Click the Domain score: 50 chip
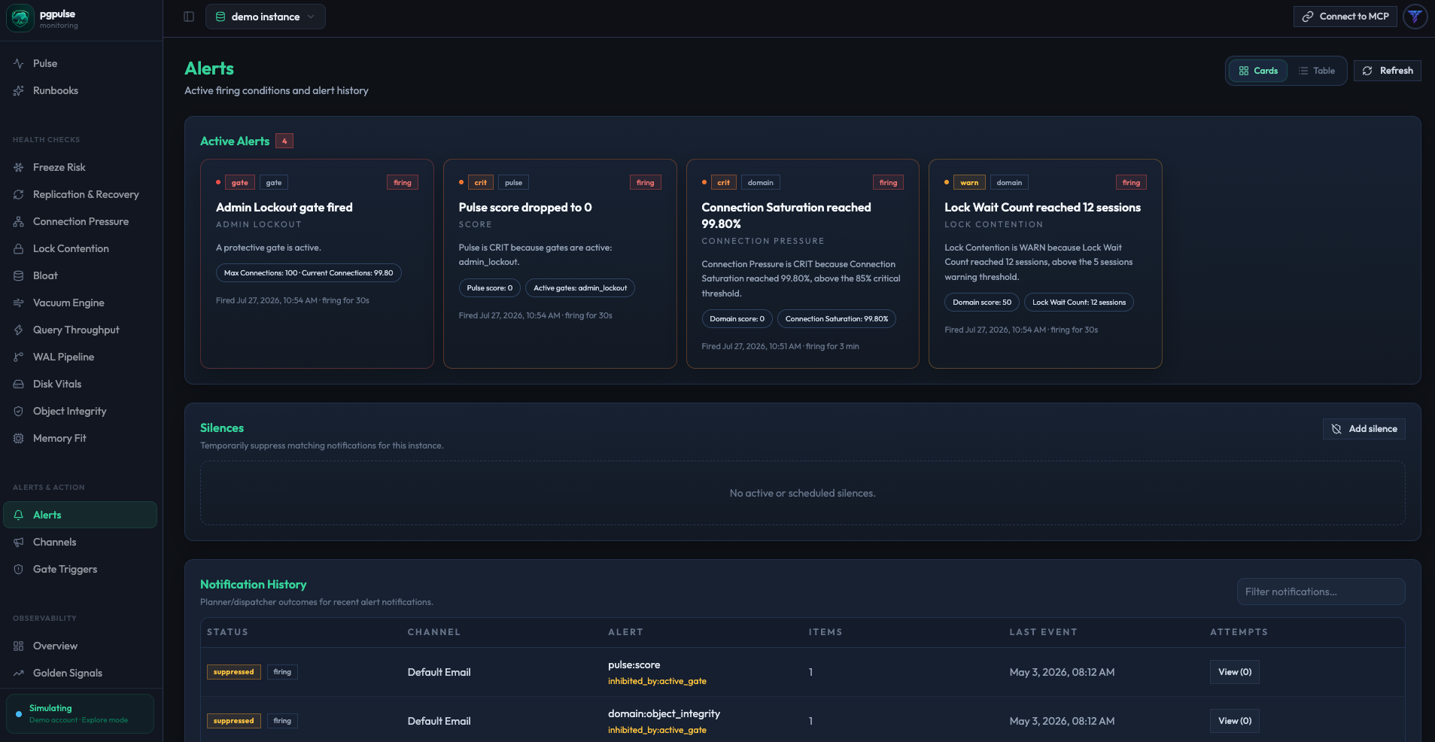The width and height of the screenshot is (1435, 742). [982, 303]
